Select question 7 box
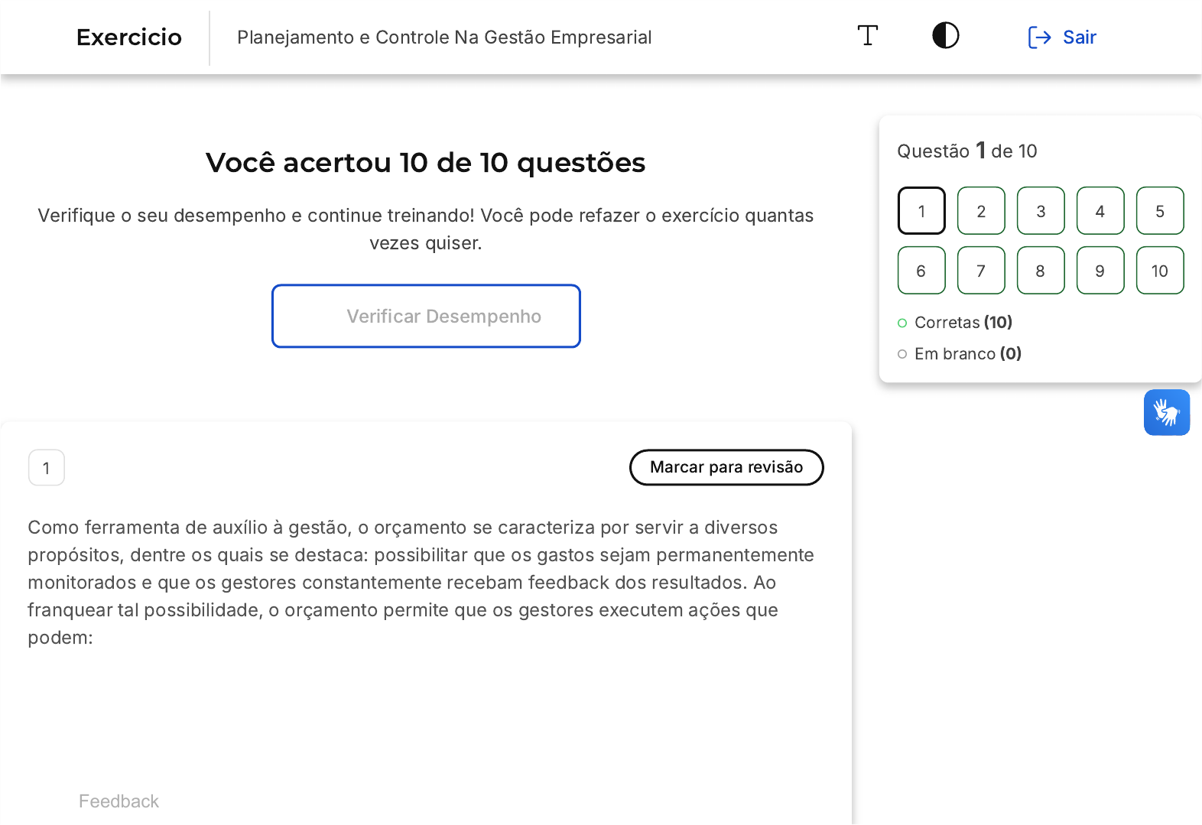 (x=981, y=271)
